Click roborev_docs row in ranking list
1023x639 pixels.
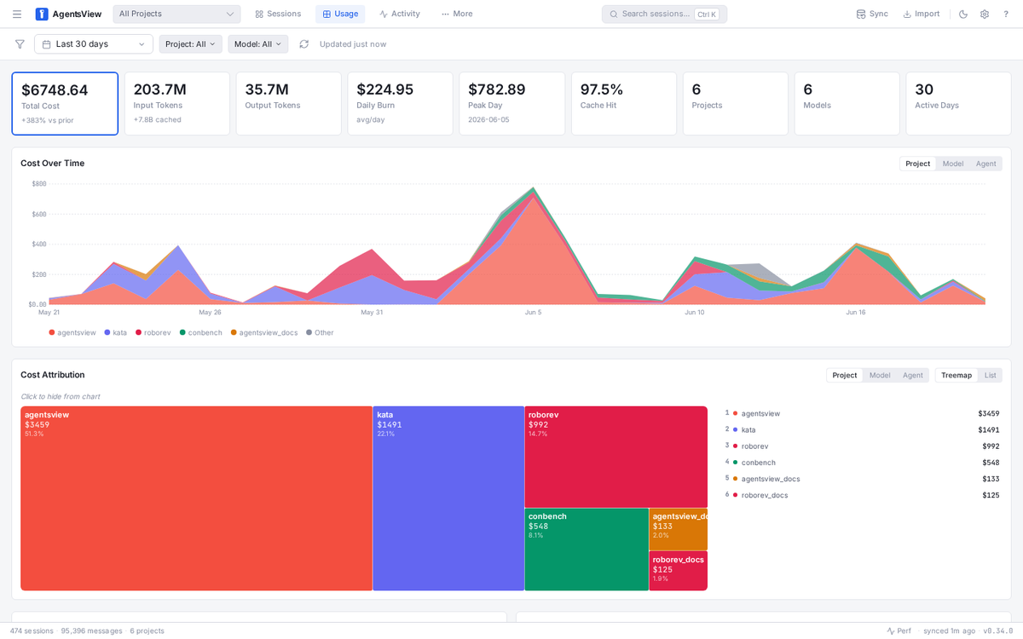click(x=862, y=495)
